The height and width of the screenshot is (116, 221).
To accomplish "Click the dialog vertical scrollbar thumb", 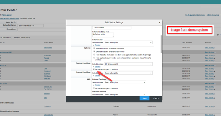I will point(161,44).
